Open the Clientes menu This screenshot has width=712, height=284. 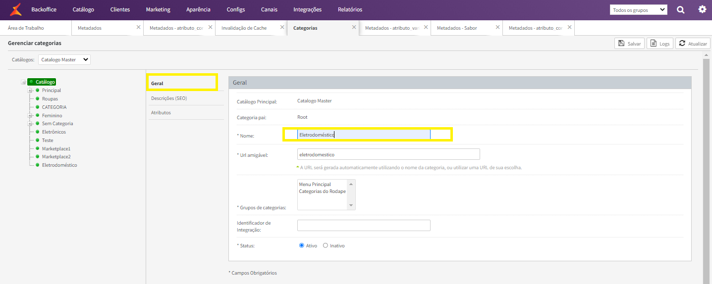(120, 9)
